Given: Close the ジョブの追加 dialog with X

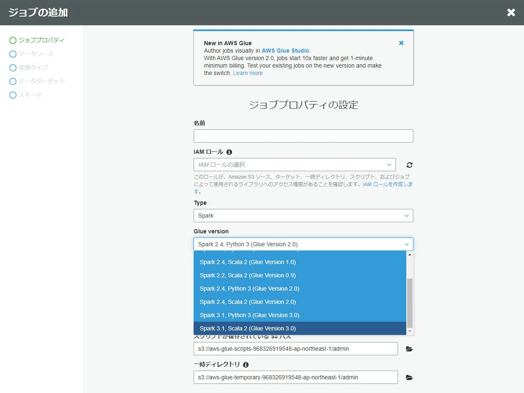Looking at the screenshot, I should tap(511, 12).
